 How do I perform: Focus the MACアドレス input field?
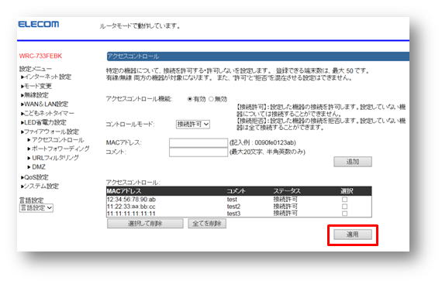199,142
